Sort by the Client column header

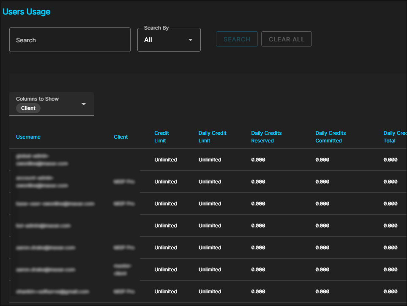[x=121, y=137]
